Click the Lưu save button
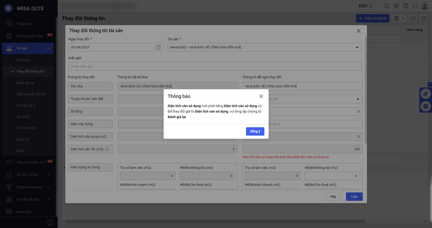Image resolution: width=432 pixels, height=228 pixels. point(354,197)
